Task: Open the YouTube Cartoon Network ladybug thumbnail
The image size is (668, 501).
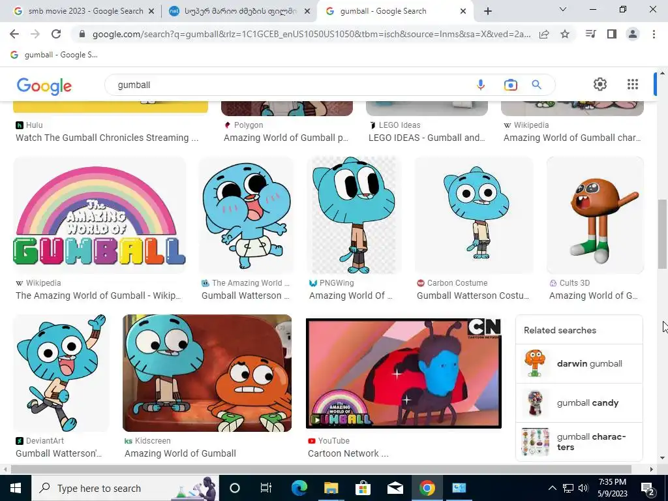Action: 404,373
